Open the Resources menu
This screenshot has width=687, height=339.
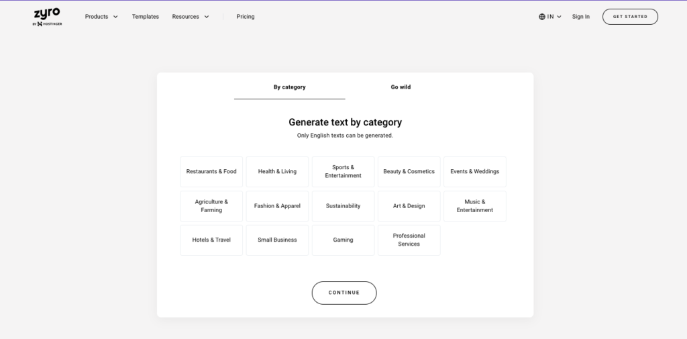click(191, 17)
